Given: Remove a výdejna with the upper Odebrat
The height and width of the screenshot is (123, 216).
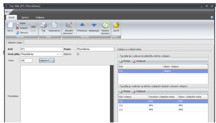Looking at the screenshot, I should tap(139, 61).
